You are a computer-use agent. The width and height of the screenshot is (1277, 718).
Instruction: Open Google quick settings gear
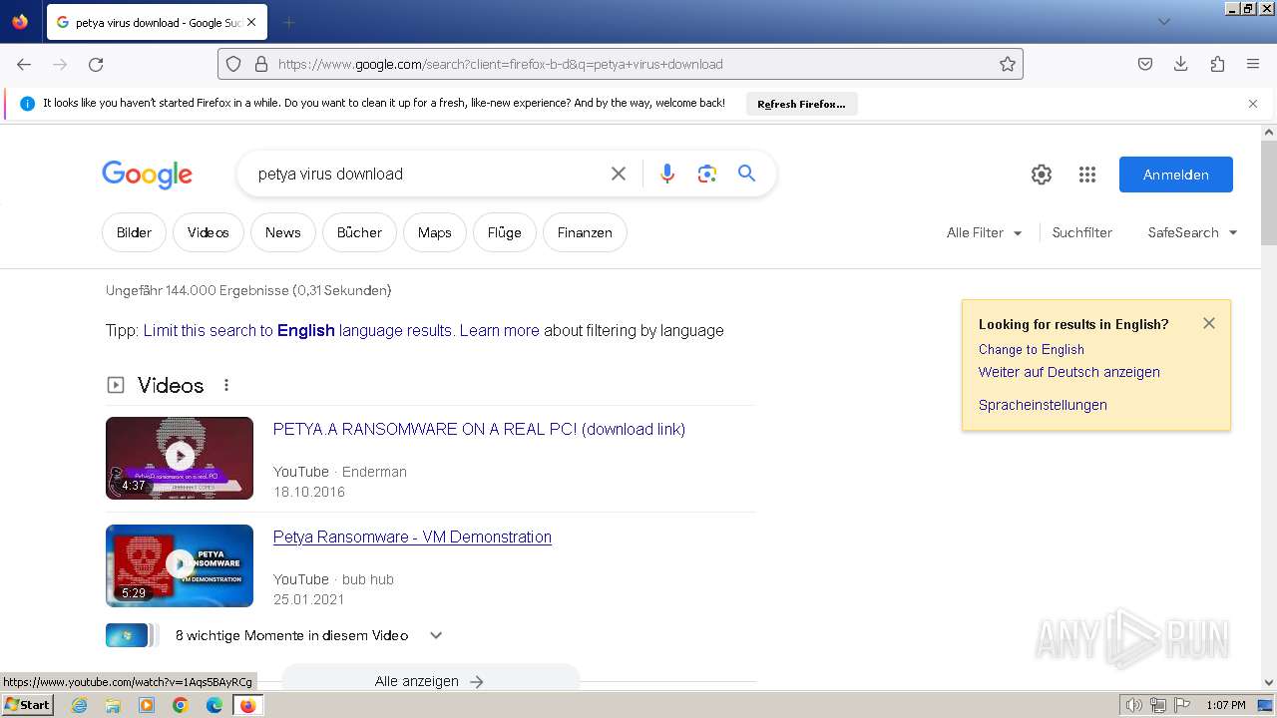[x=1042, y=175]
